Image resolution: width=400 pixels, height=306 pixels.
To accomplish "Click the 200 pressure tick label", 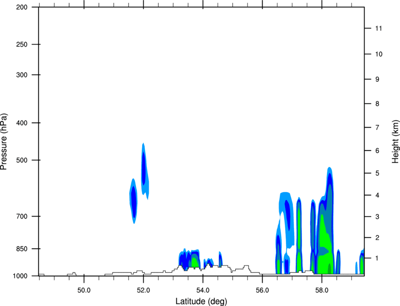I will tap(22, 7).
